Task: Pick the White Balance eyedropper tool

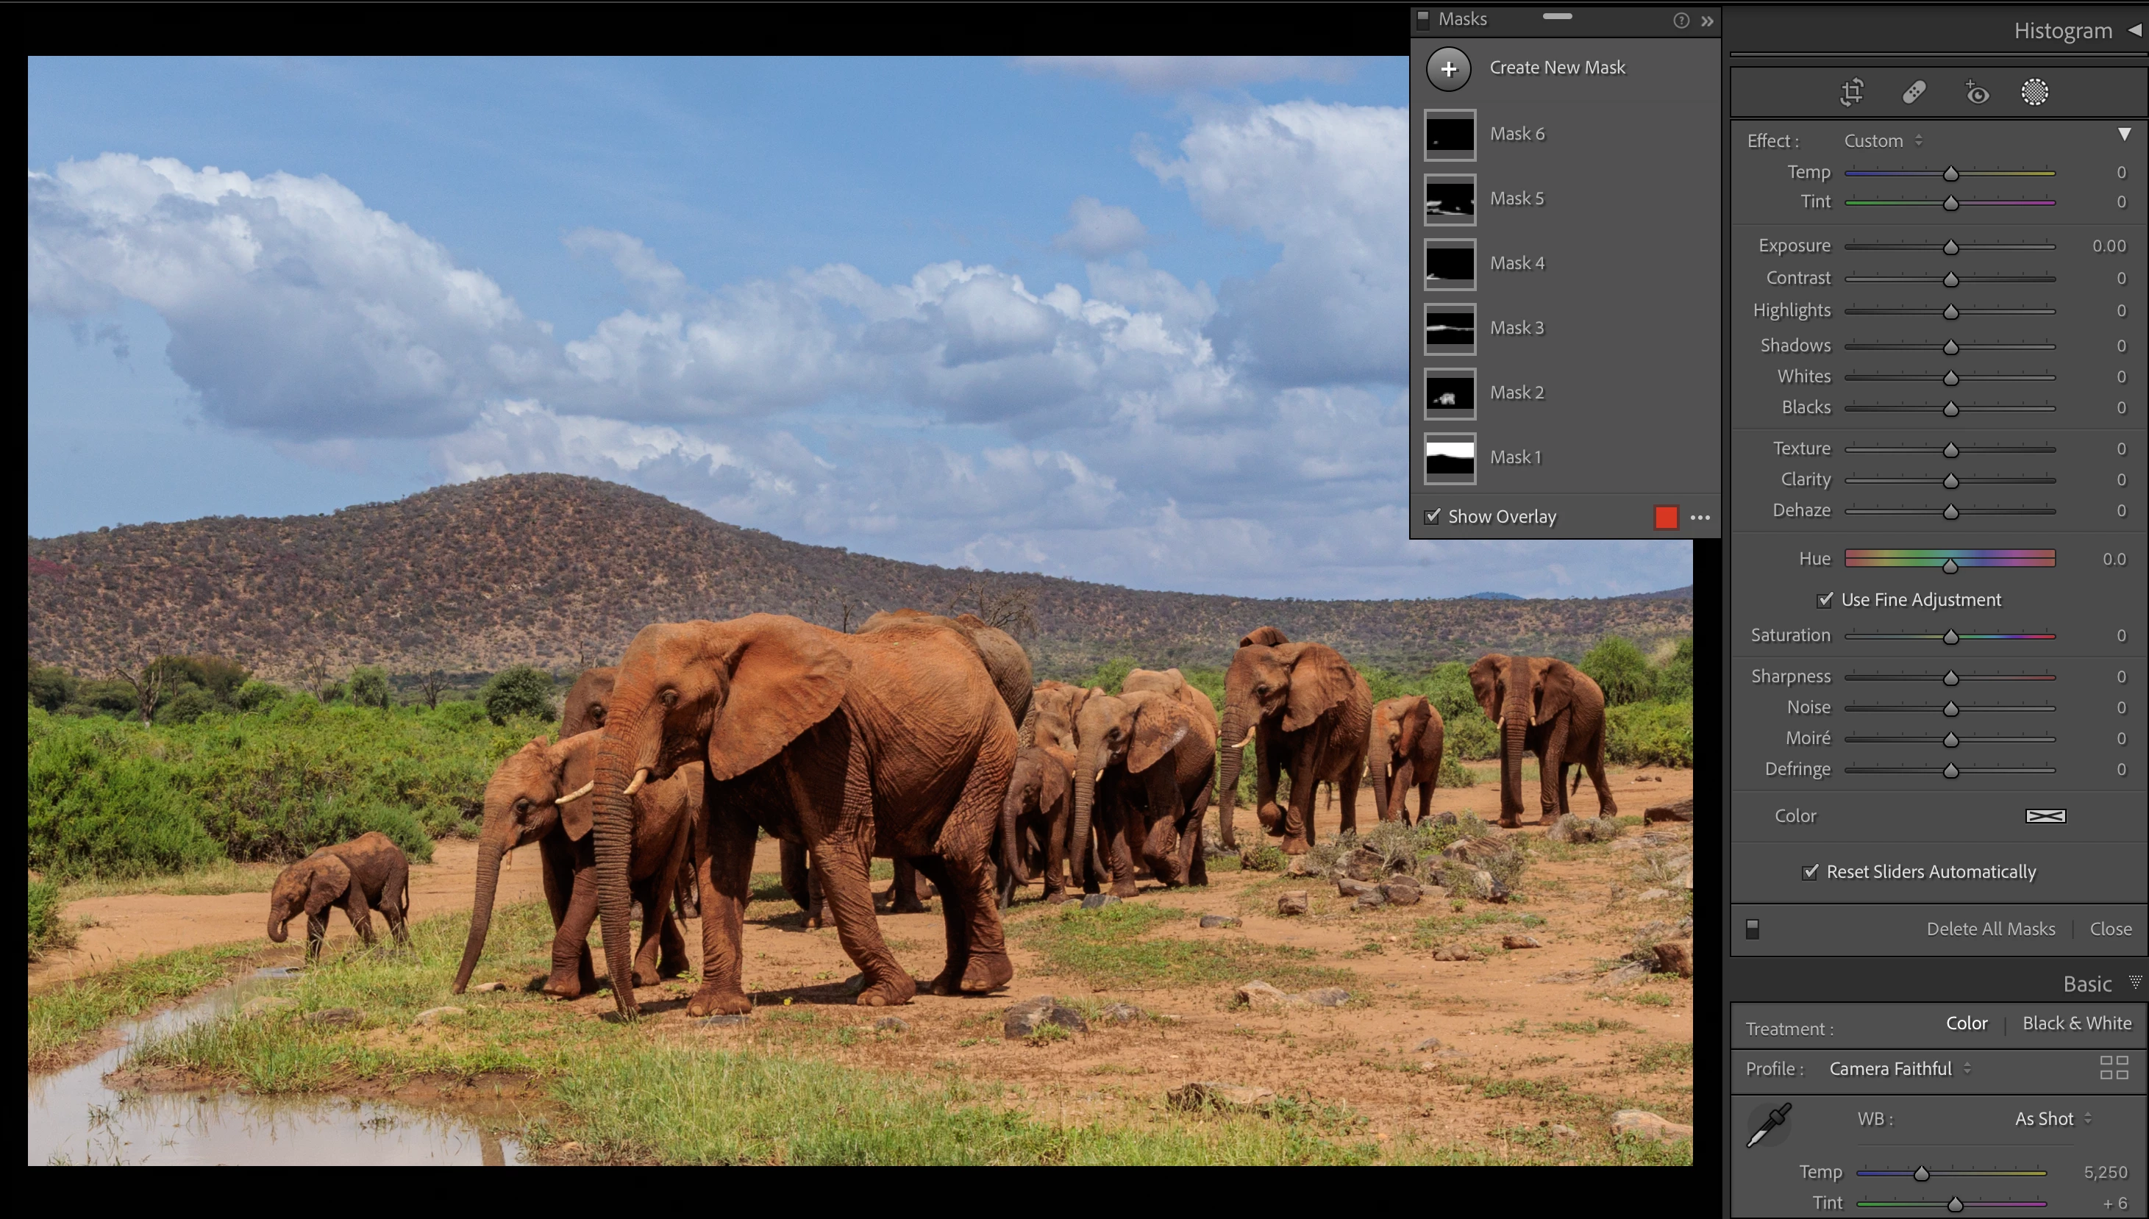Action: (x=1768, y=1124)
